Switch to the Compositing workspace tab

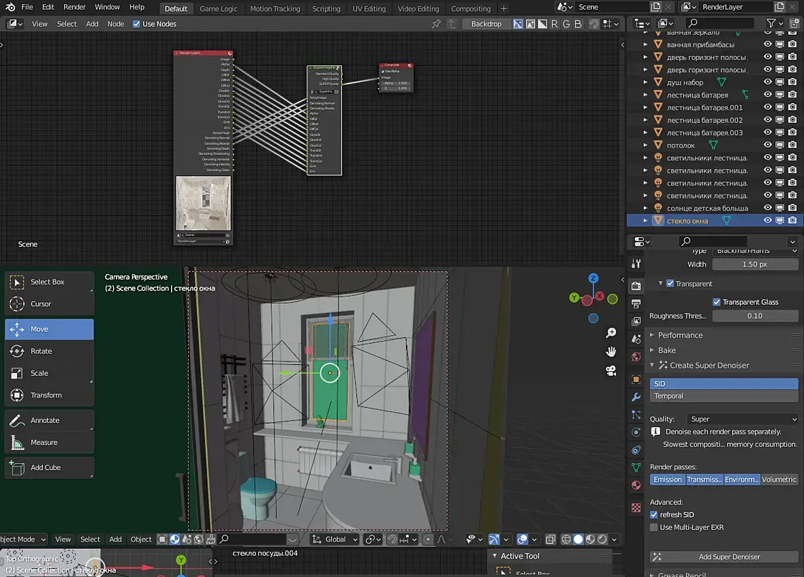[471, 9]
